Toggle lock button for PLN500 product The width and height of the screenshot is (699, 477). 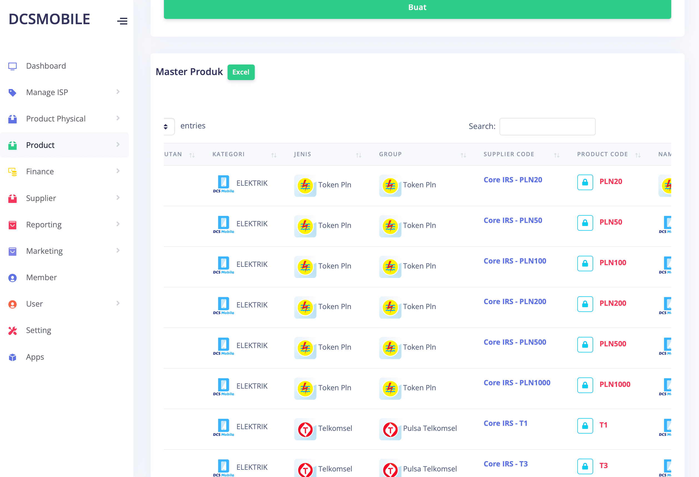(x=585, y=344)
